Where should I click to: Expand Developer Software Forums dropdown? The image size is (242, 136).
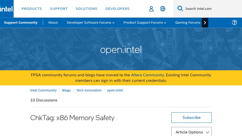pyautogui.click(x=90, y=22)
